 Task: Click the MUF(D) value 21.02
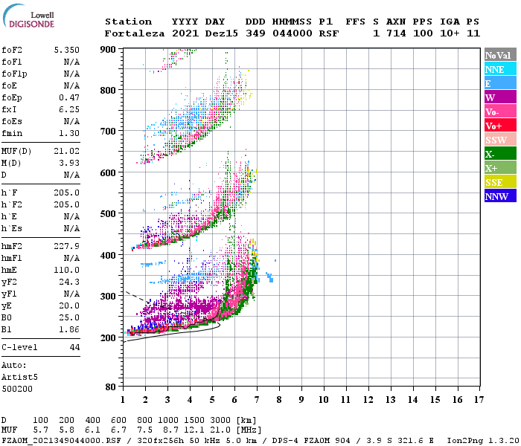click(x=66, y=152)
